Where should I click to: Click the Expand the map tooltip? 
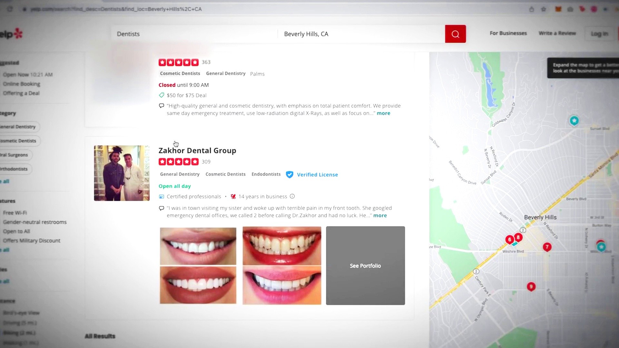pos(583,68)
